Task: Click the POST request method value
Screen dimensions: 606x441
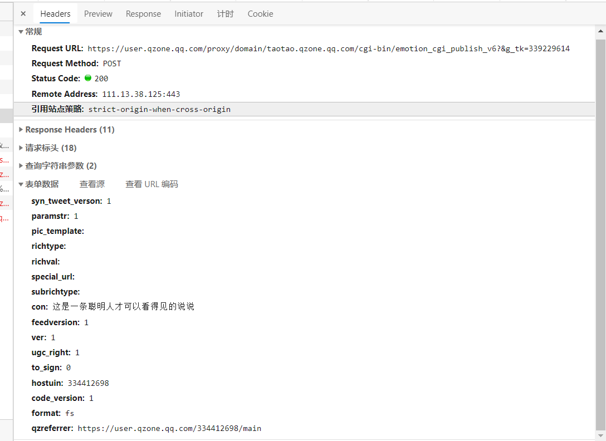Action: 112,64
